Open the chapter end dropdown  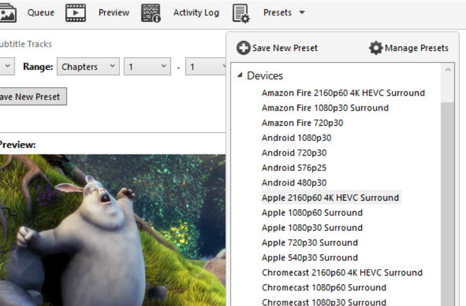click(205, 67)
